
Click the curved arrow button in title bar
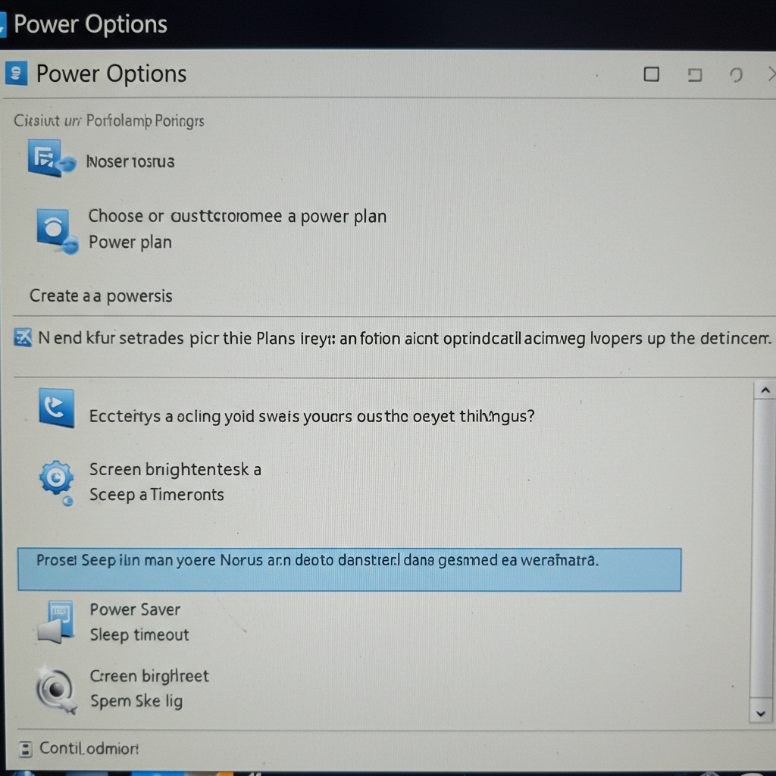(x=737, y=75)
